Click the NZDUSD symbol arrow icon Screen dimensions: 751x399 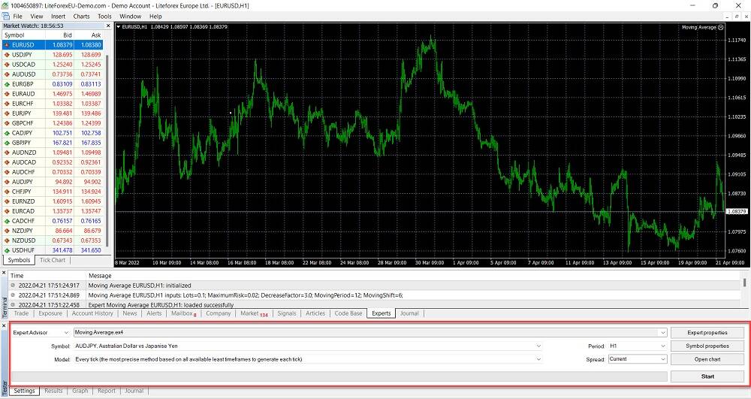(x=7, y=240)
